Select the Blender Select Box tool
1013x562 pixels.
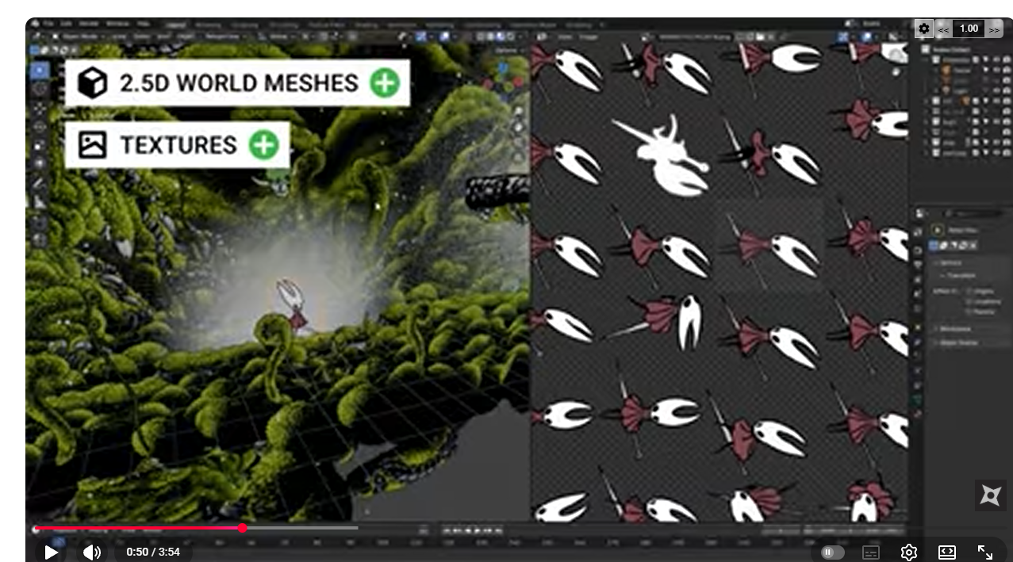[x=40, y=71]
